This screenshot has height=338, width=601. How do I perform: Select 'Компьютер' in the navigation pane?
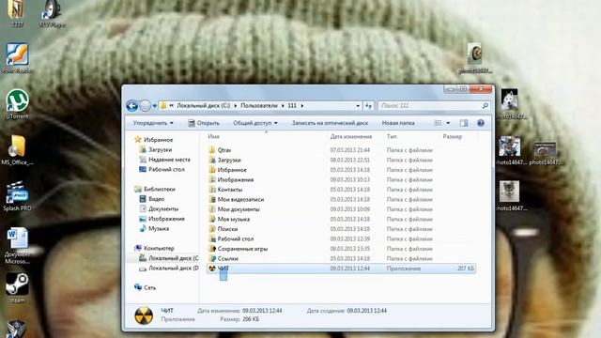(x=159, y=248)
